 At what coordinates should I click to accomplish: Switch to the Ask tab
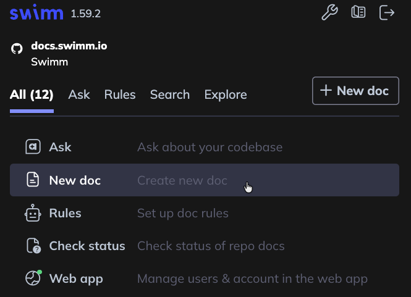tap(79, 94)
